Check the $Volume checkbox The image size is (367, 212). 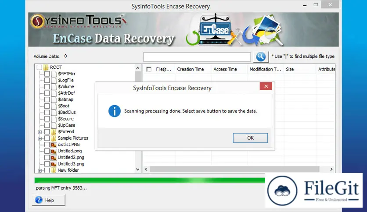(47, 87)
